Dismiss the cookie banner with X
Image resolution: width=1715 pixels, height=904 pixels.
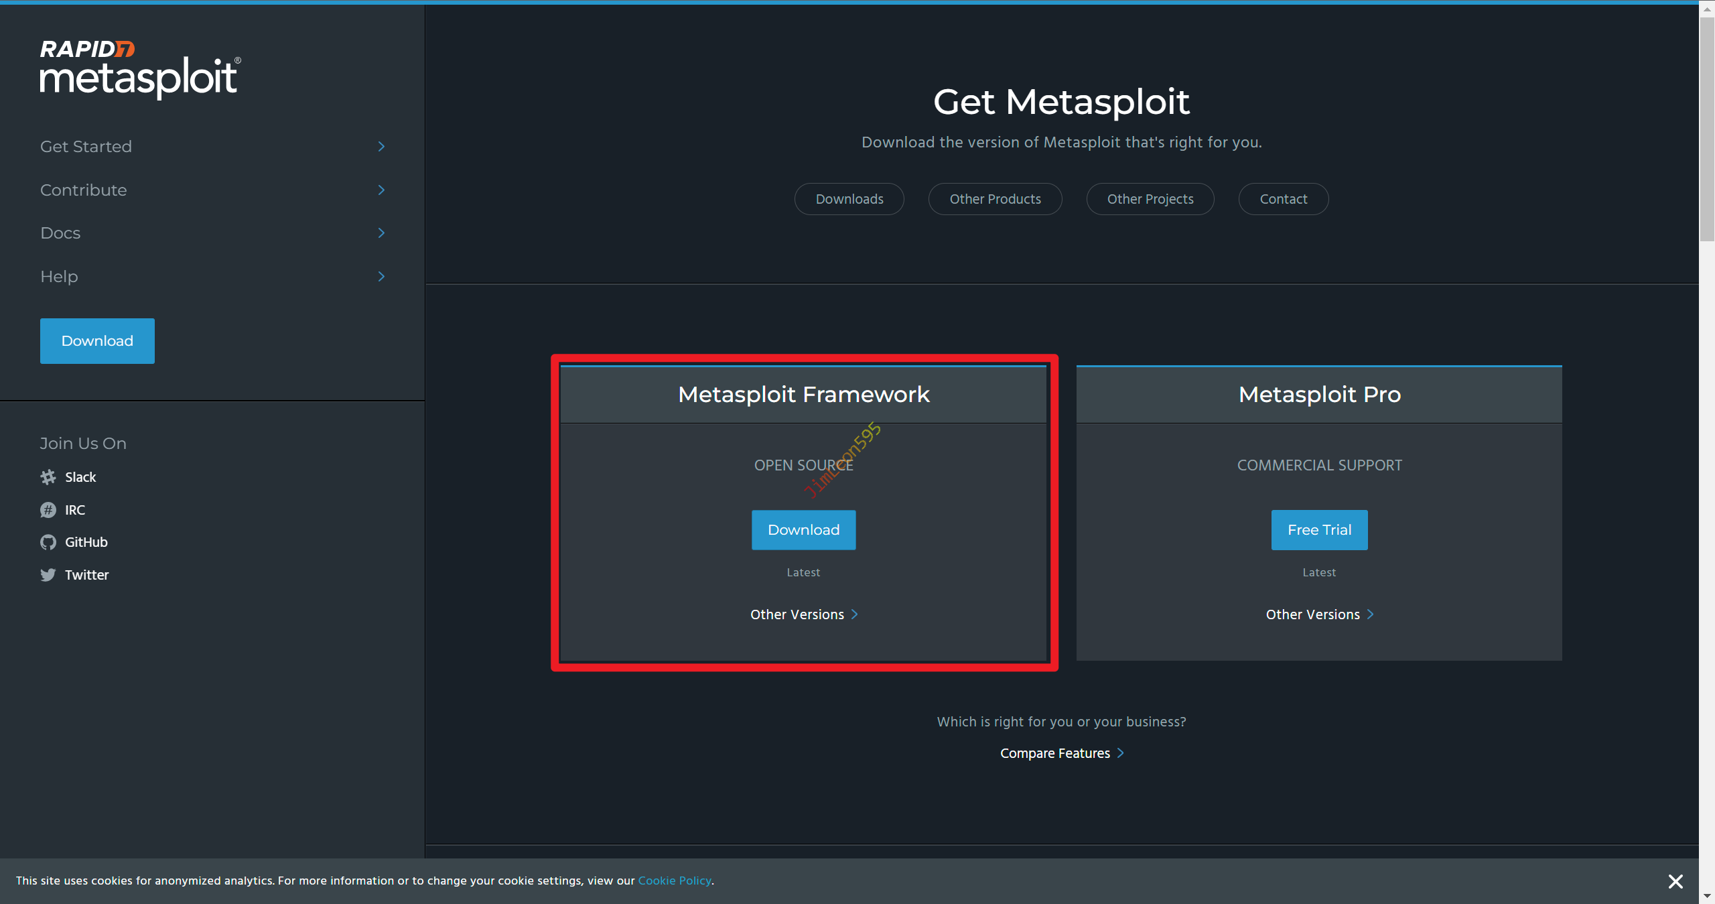click(x=1675, y=881)
